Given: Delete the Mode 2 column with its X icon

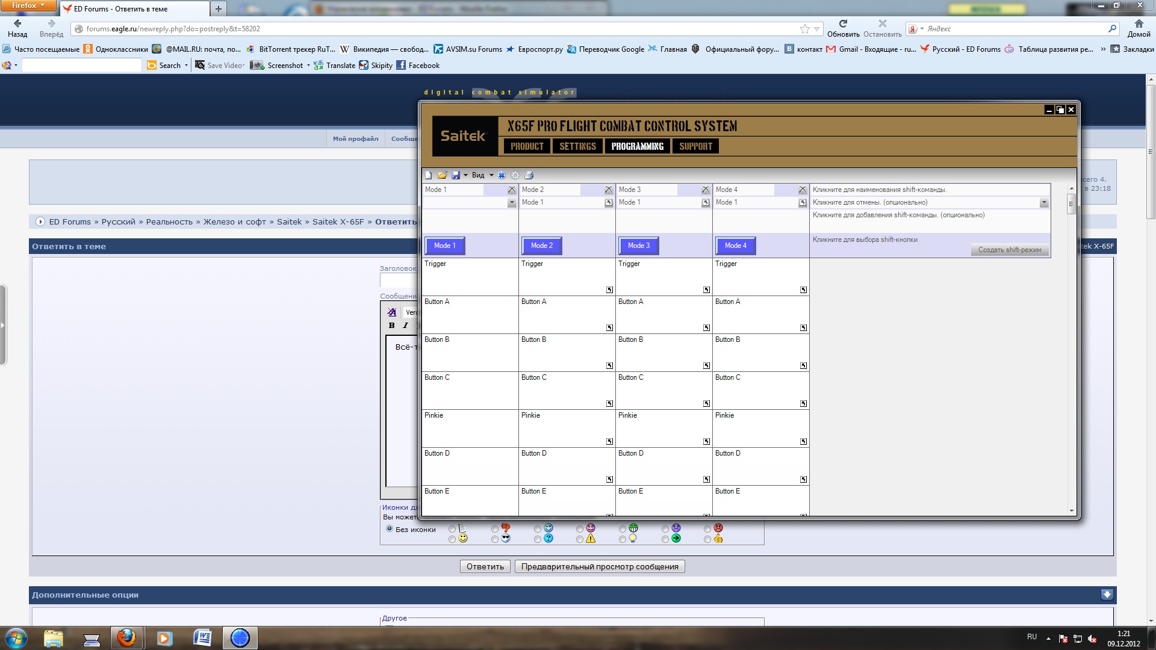Looking at the screenshot, I should (609, 190).
